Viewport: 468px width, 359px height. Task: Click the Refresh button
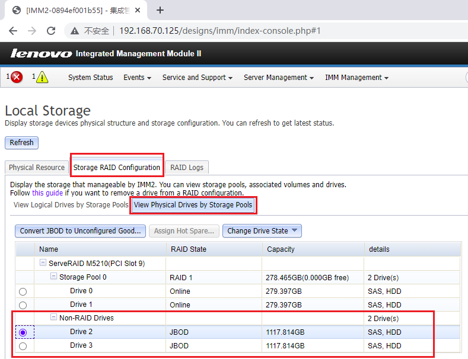click(21, 143)
